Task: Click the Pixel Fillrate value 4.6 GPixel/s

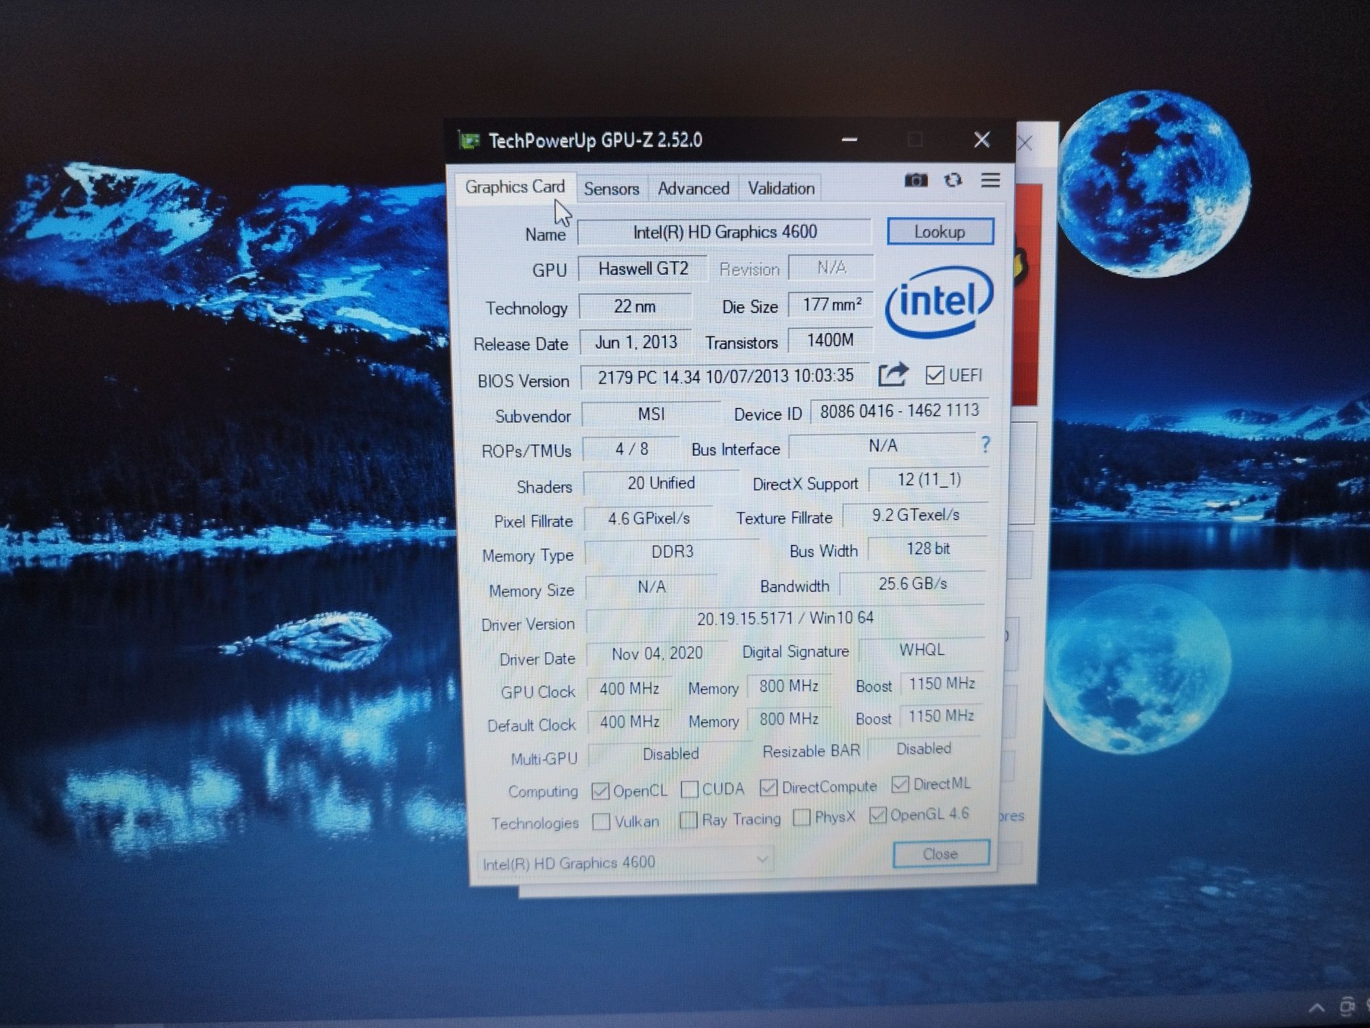Action: pos(649,519)
